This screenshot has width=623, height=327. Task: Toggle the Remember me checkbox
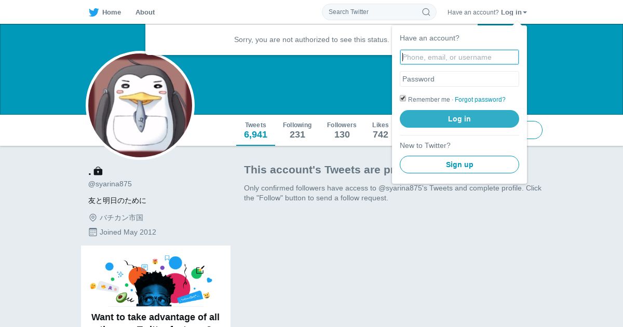click(403, 99)
